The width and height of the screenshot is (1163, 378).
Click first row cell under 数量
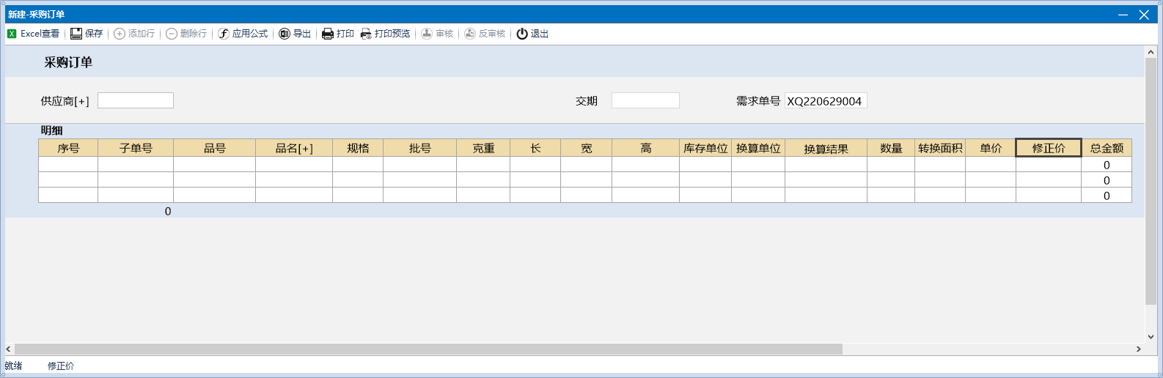point(890,165)
